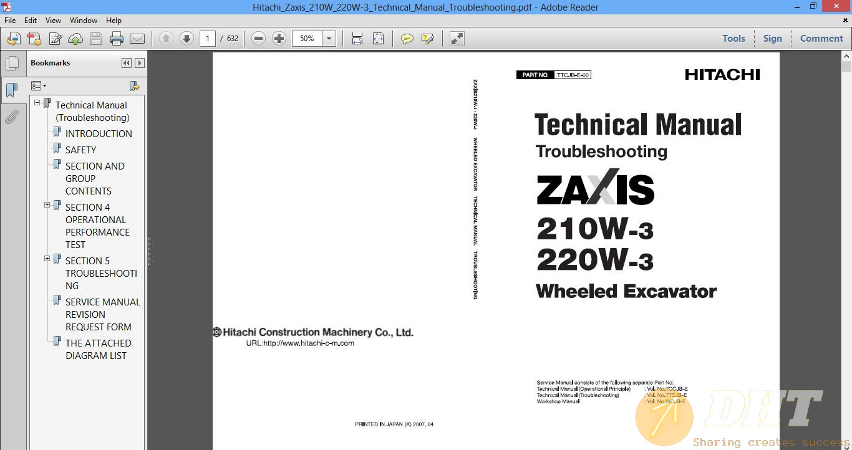Select SECTION AND GROUP CONTENTS bookmark
This screenshot has width=852, height=450.
pos(95,178)
